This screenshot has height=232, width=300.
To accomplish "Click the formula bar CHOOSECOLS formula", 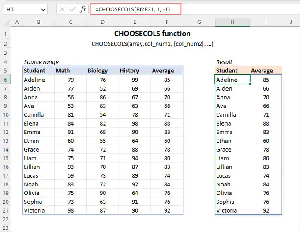I will 133,9.
